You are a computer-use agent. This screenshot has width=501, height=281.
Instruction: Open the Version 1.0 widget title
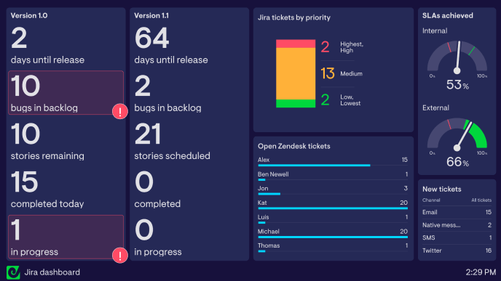29,16
